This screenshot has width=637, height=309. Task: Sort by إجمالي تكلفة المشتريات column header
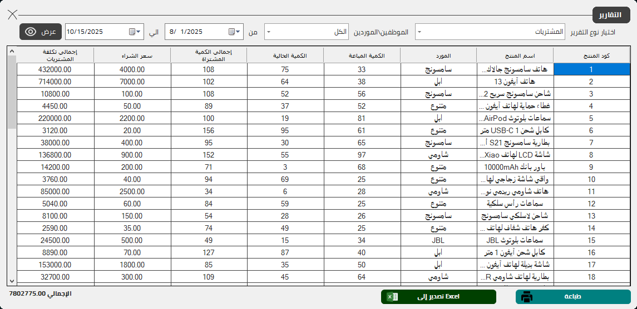click(56, 55)
